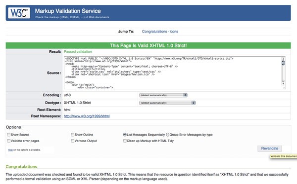This screenshot has height=184, width=297.
Task: Open the Help link on options
Action: tap(10, 150)
